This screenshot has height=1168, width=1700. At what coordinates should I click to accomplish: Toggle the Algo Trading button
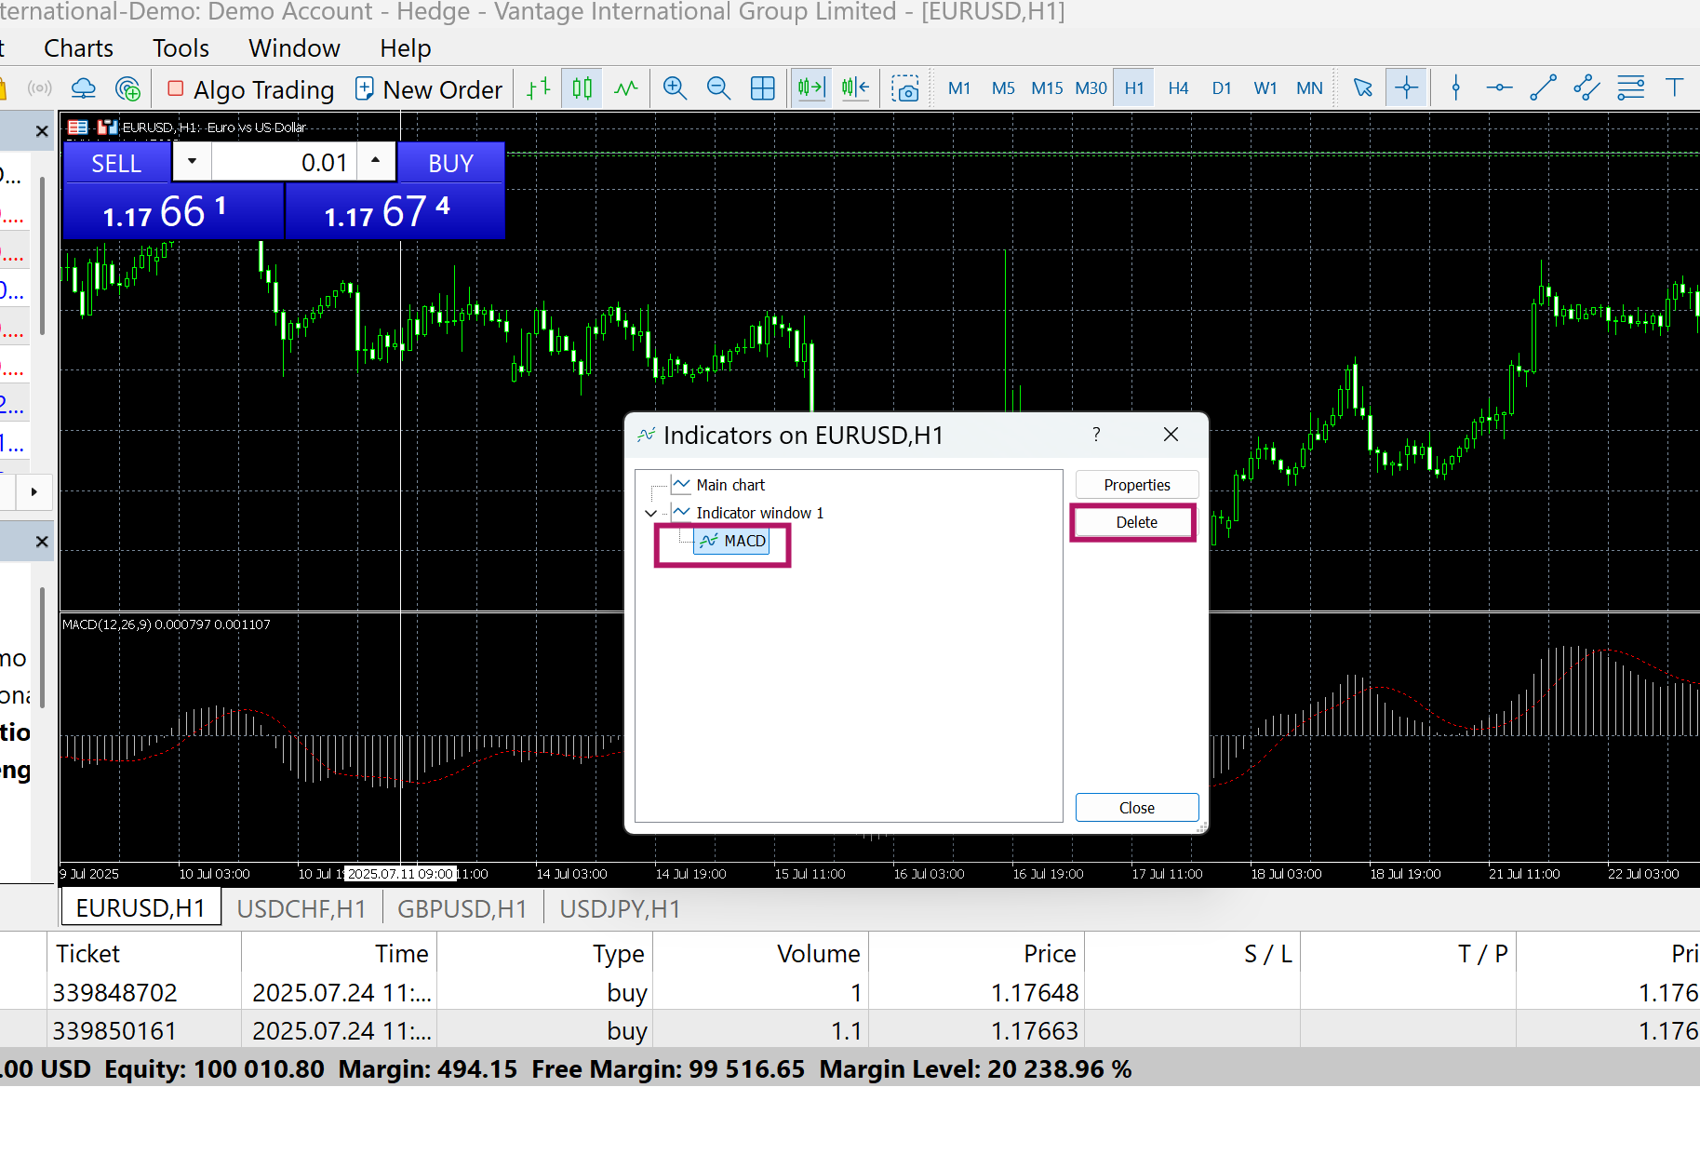point(250,89)
